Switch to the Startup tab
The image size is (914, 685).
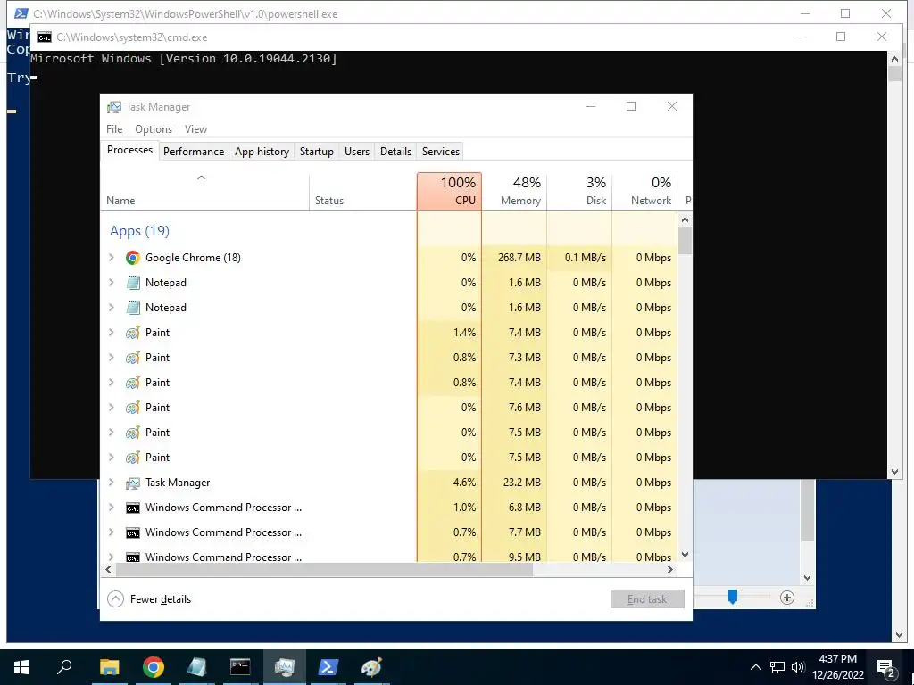pos(317,152)
